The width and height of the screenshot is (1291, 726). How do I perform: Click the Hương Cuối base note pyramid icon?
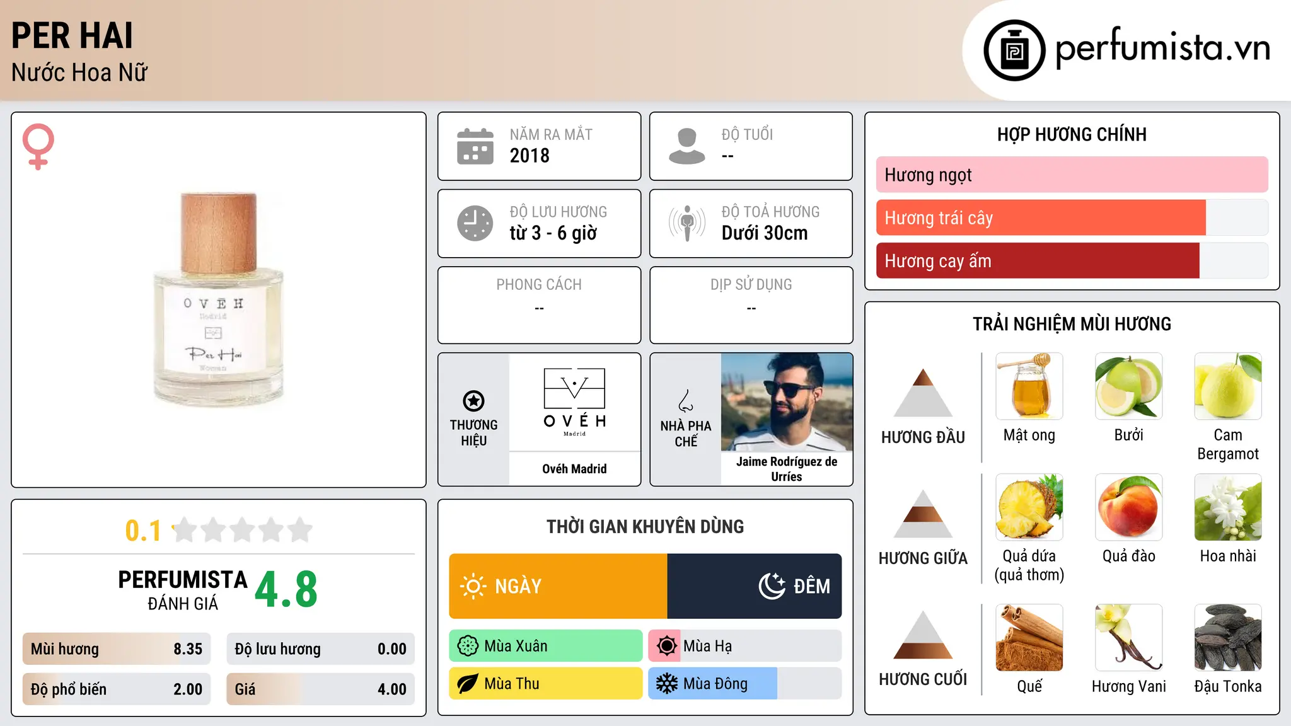point(923,635)
